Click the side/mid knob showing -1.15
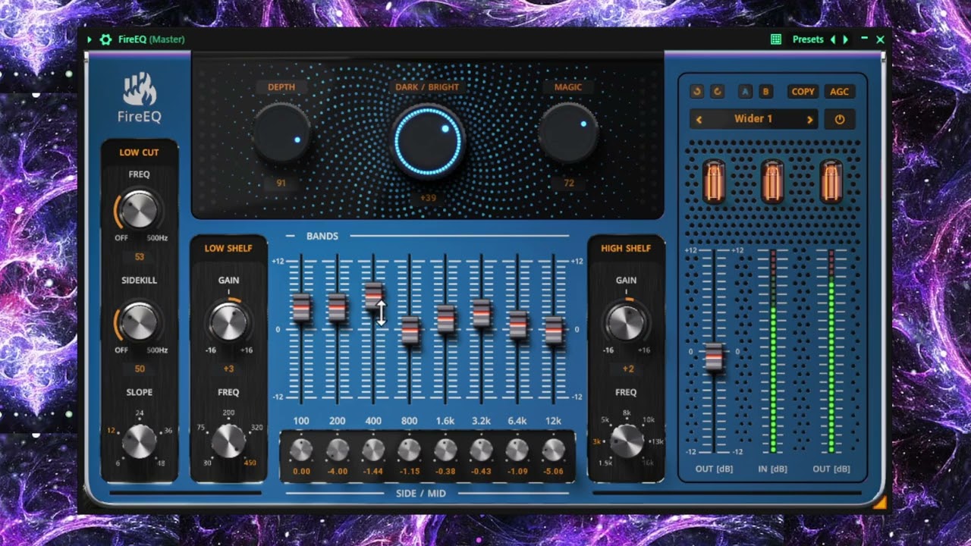The width and height of the screenshot is (971, 546). [409, 450]
